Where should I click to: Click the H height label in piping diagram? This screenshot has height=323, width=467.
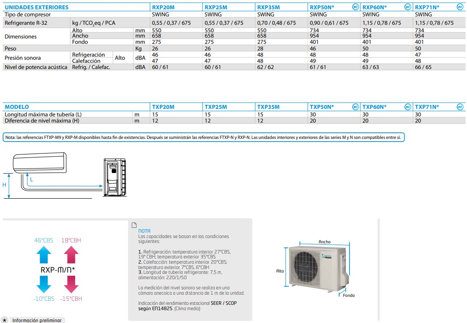[x=4, y=185]
